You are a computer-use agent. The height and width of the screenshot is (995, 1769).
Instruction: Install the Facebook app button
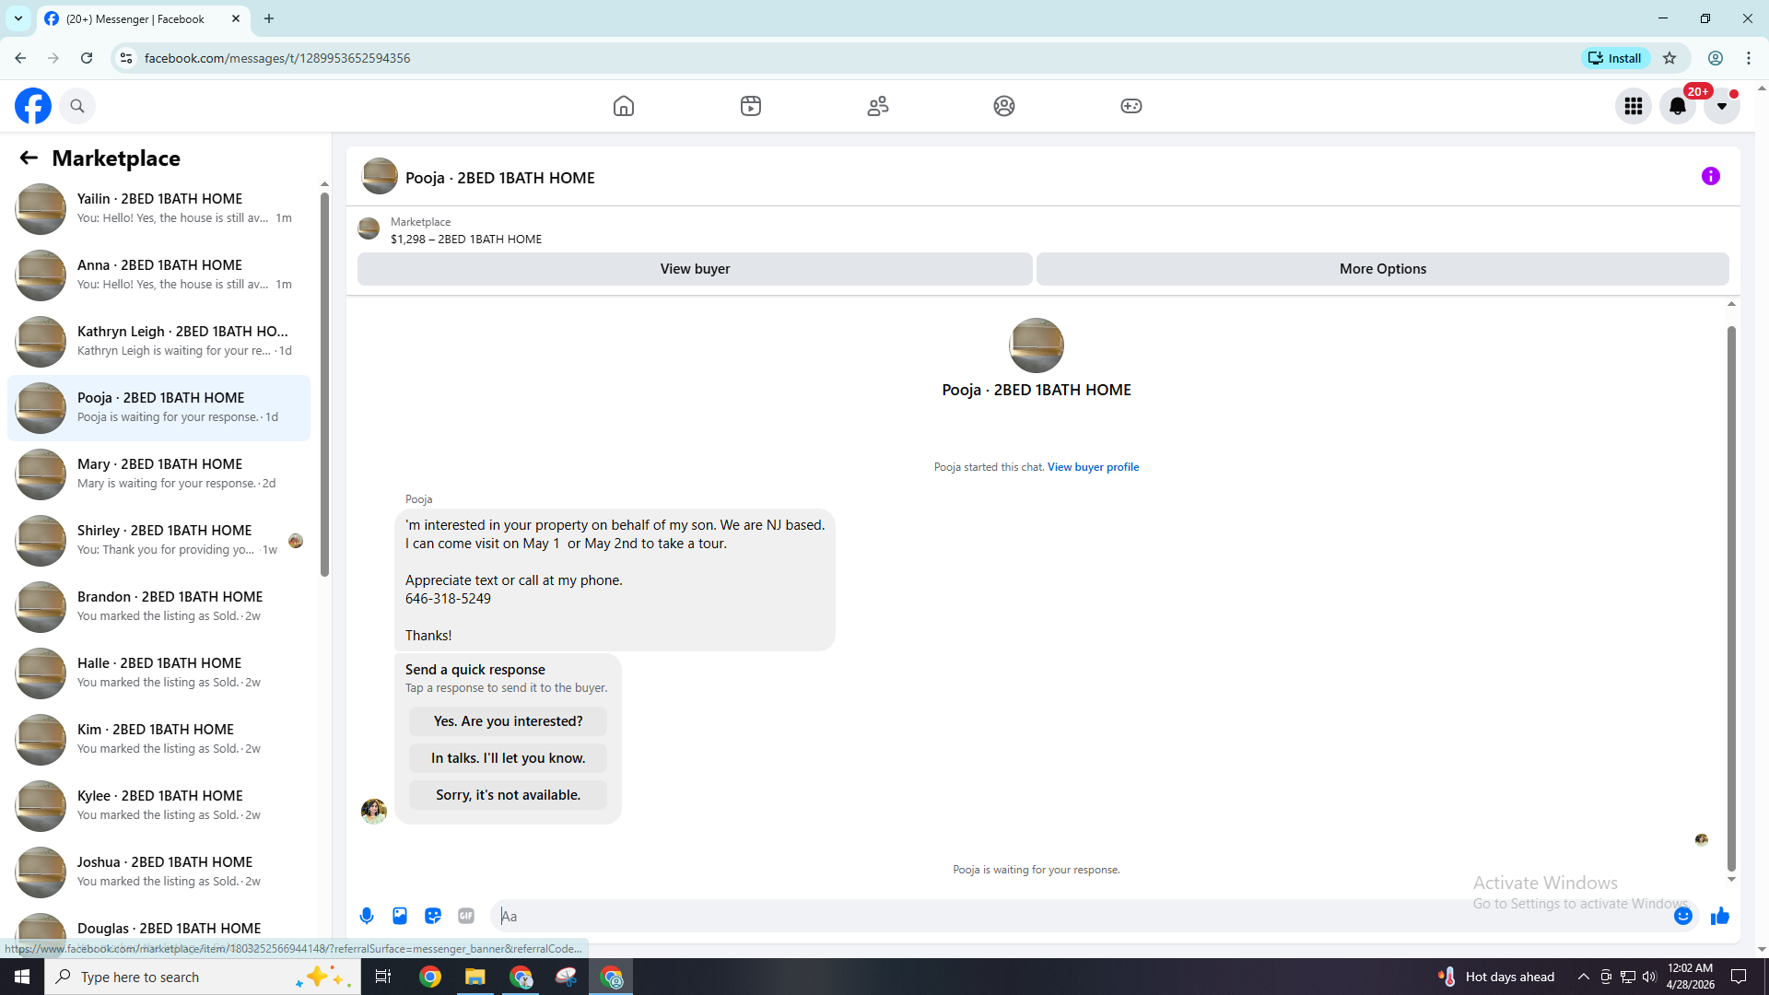(1615, 58)
